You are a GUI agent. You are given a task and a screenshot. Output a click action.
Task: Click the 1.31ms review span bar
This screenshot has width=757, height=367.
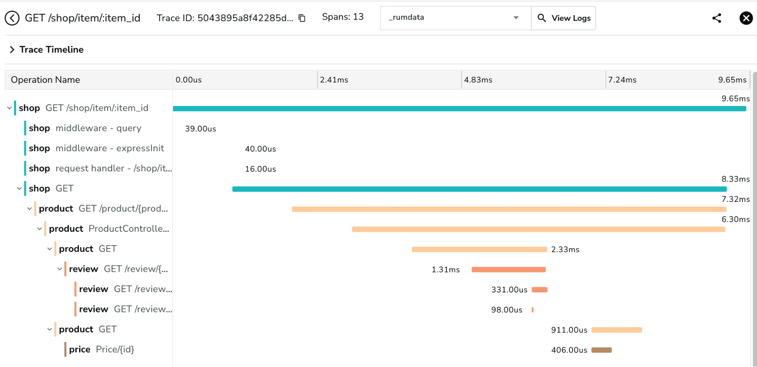click(x=508, y=270)
